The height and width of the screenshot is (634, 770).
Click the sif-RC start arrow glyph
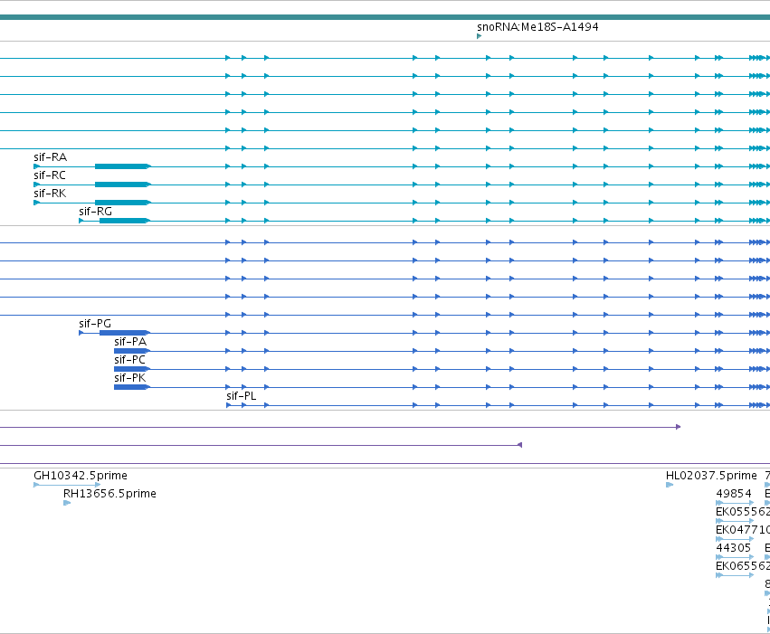tap(36, 185)
